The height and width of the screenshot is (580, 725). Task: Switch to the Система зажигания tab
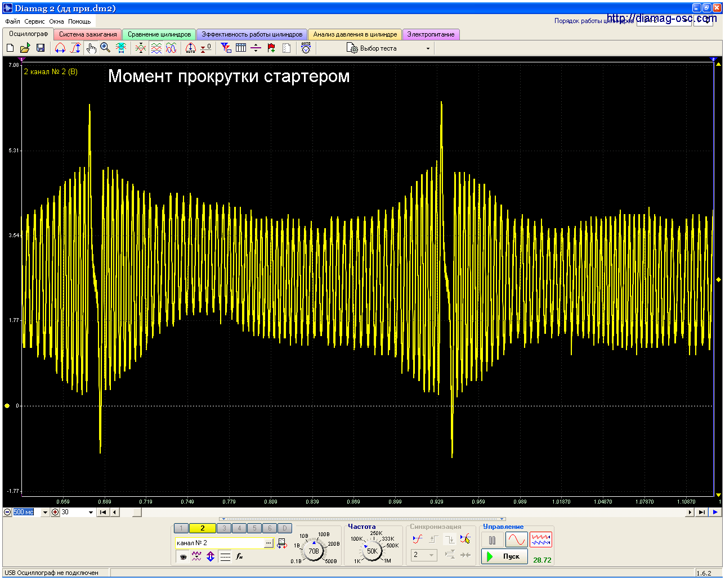[x=88, y=34]
